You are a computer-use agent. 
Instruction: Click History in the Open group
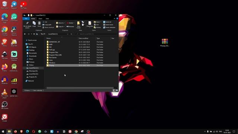(97, 28)
